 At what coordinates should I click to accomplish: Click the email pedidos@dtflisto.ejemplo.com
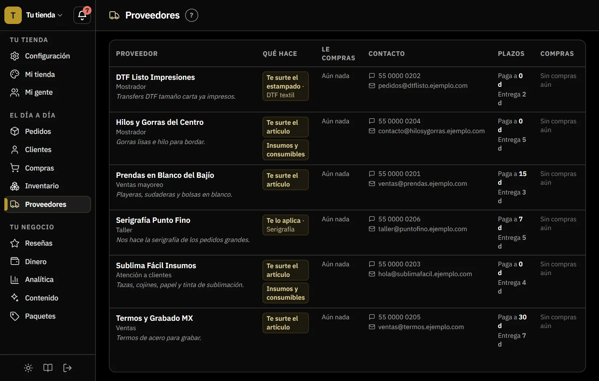(423, 86)
